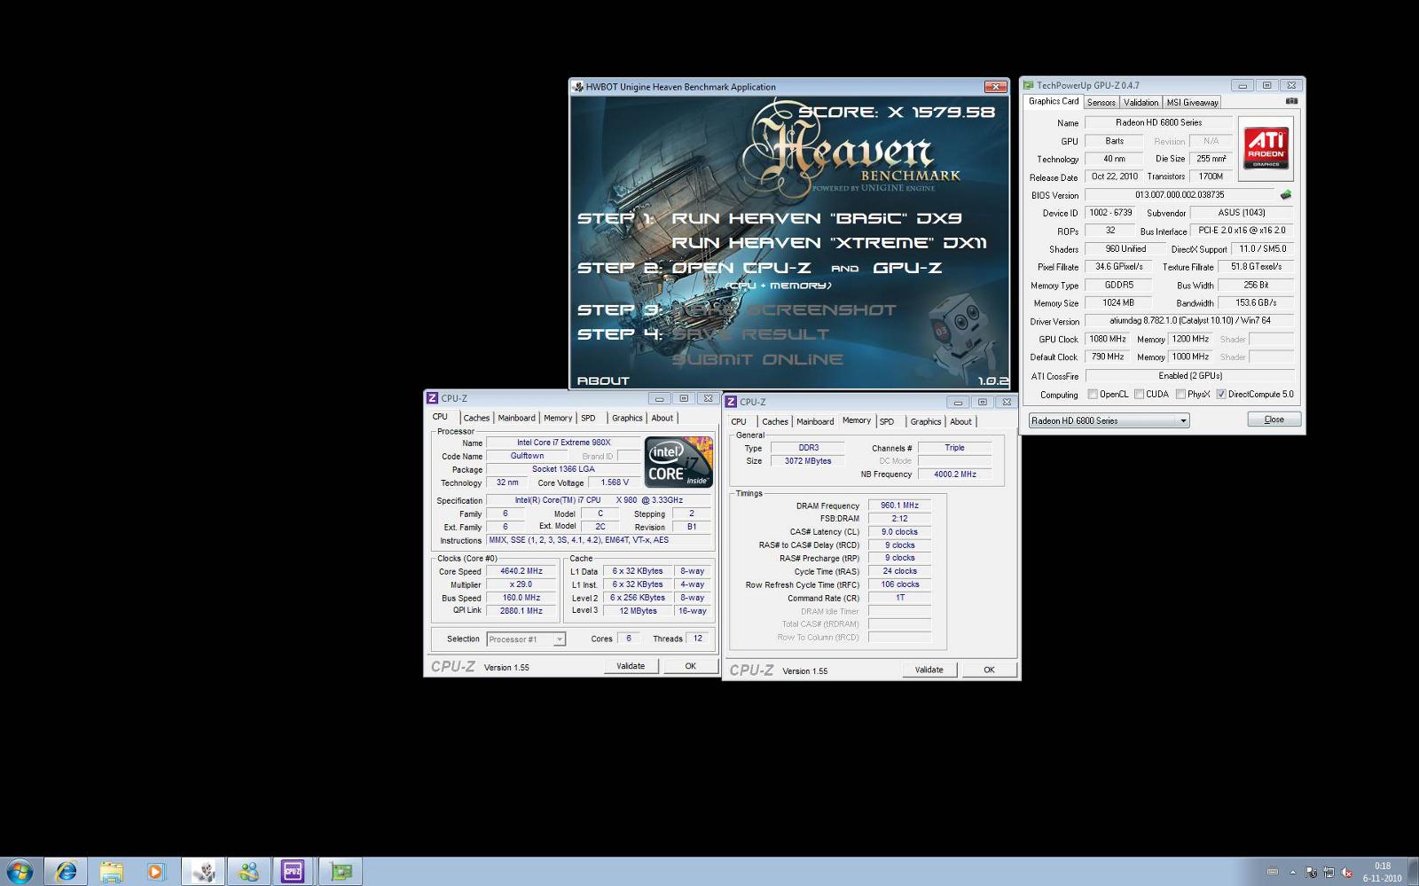The width and height of the screenshot is (1419, 886).
Task: Open the MSI Giveaway tab in GPU-Z
Action: point(1192,102)
